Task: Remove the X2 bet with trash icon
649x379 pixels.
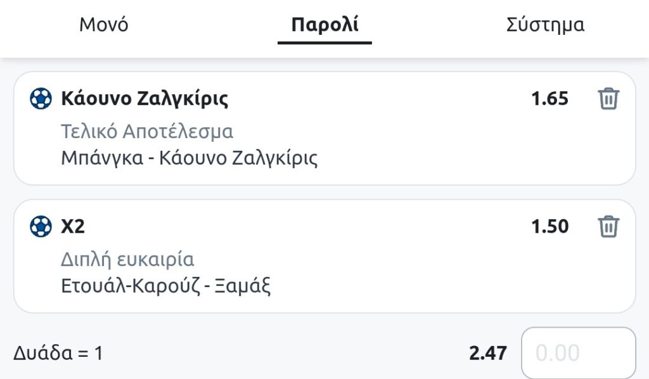Action: (x=608, y=226)
